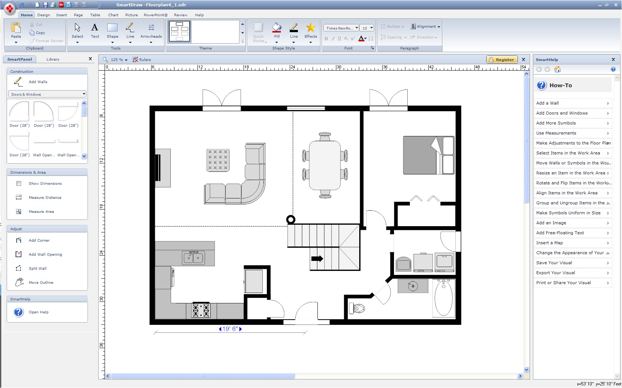Screen dimensions: 622x388
Task: Switch to the Design ribbon tab
Action: [44, 15]
